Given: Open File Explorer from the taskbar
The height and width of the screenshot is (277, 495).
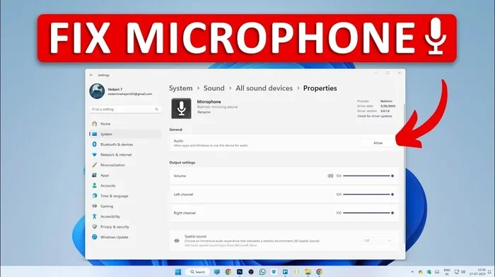Looking at the screenshot, I should [308, 271].
